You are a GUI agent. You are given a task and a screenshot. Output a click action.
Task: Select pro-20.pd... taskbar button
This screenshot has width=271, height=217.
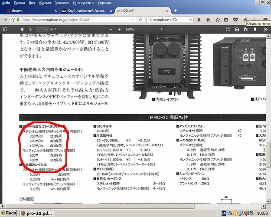tap(36, 213)
